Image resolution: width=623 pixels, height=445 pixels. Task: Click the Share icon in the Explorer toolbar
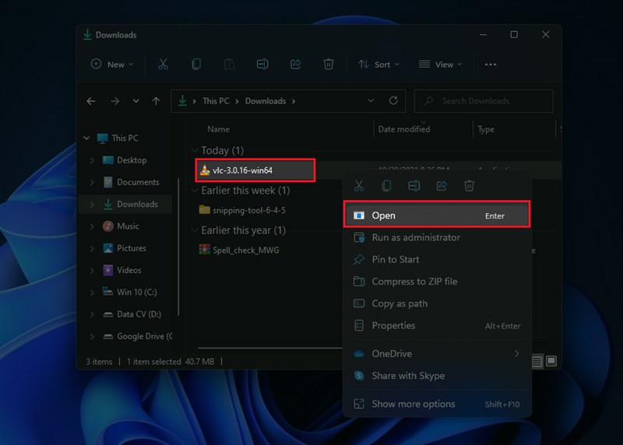(x=296, y=65)
